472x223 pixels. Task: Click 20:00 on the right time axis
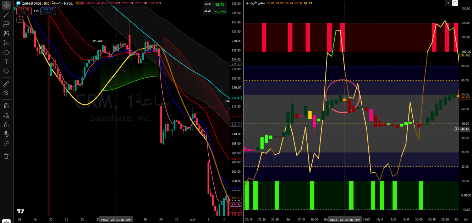pyautogui.click(x=419, y=219)
